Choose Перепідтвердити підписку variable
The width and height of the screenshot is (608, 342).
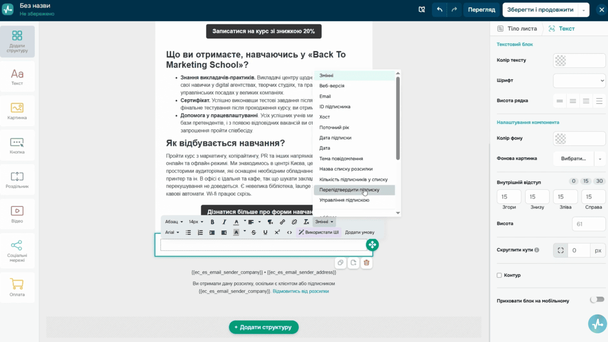354,190
